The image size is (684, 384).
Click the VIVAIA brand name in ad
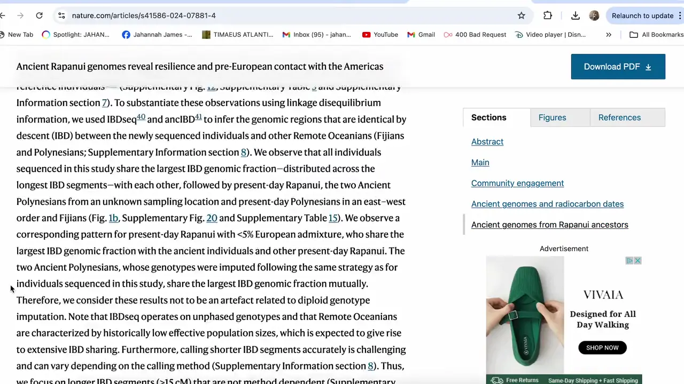(x=603, y=294)
